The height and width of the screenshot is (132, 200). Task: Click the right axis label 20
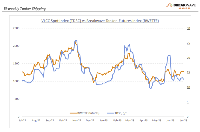pos(188,58)
